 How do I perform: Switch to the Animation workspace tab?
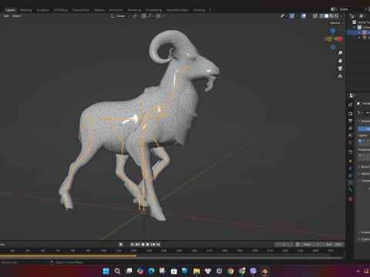[116, 10]
